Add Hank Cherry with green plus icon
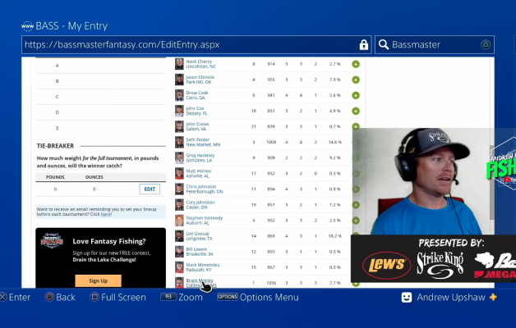This screenshot has height=328, width=516. tap(356, 64)
